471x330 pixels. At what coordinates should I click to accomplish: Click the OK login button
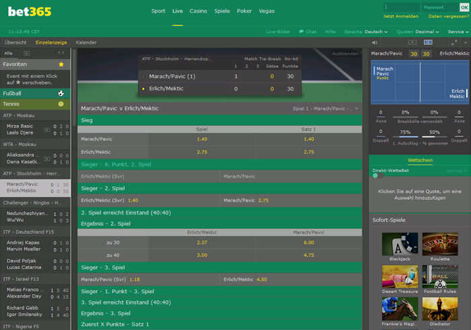pos(464,7)
